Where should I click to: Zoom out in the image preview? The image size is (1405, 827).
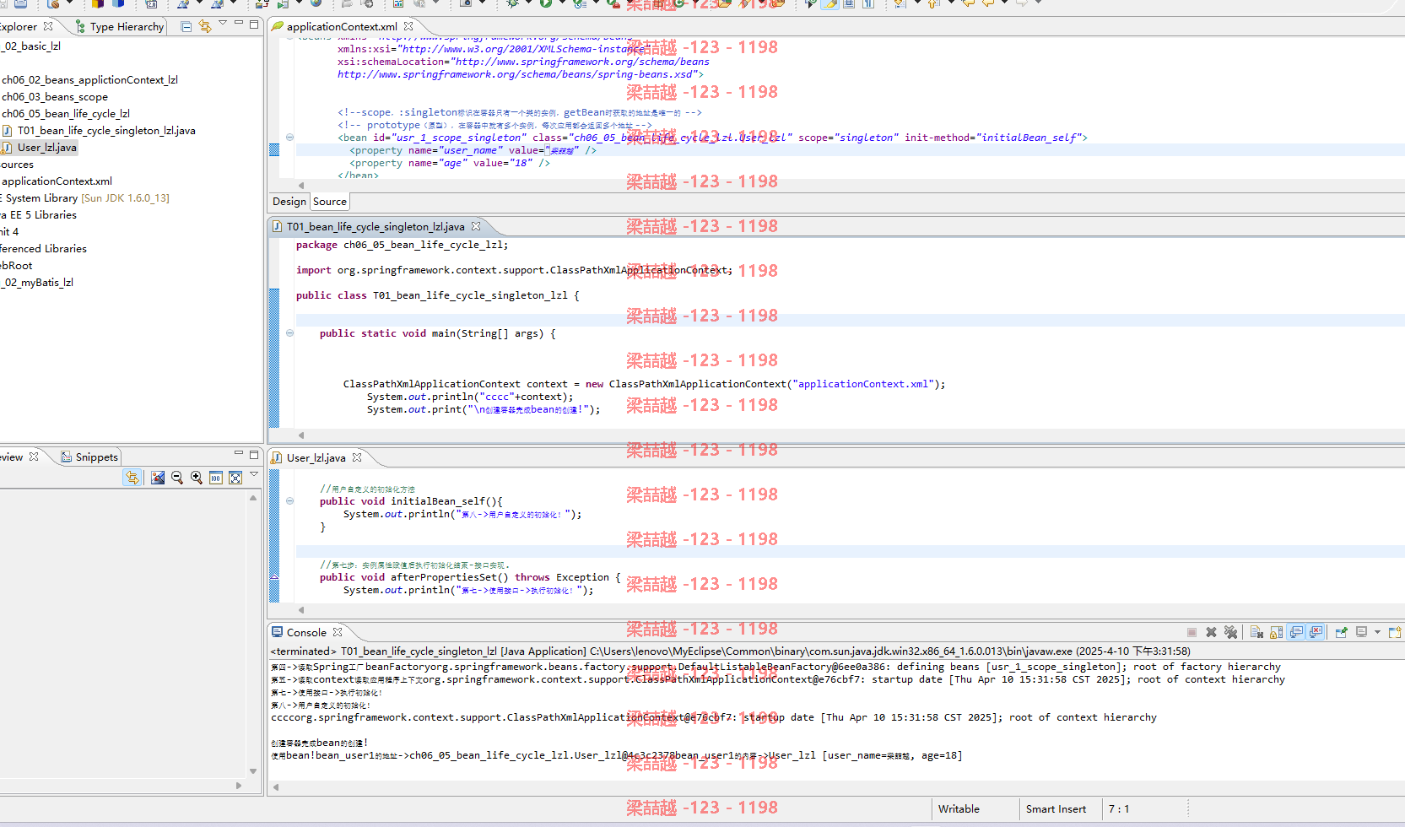pos(177,478)
